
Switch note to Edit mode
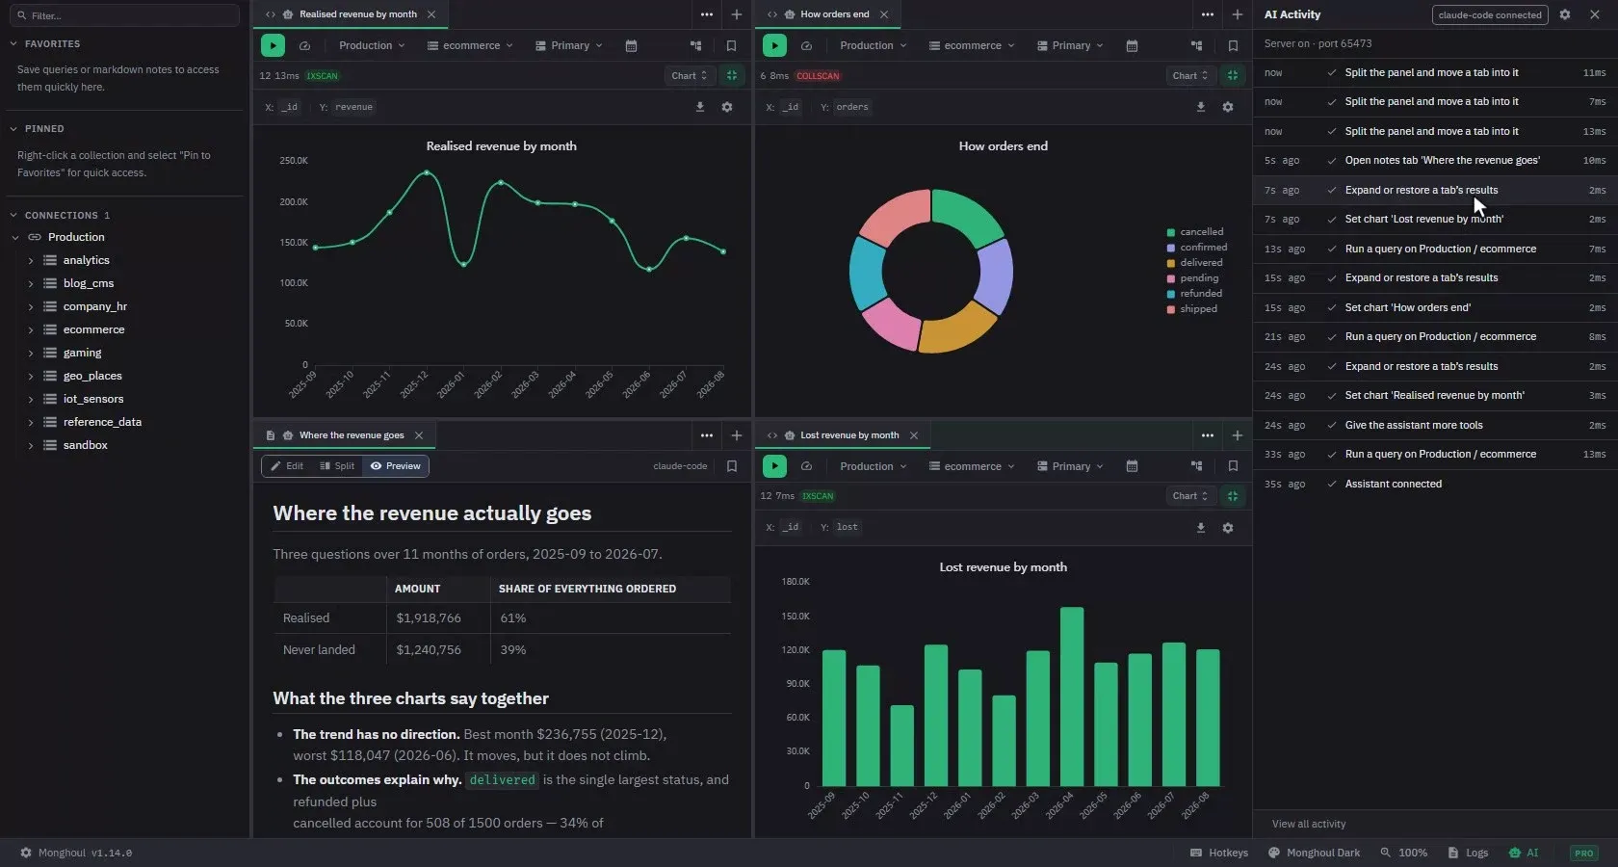click(x=287, y=466)
